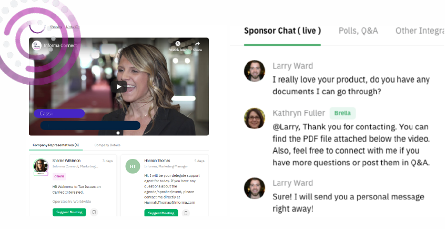Screen dimensions: 445x229
Task: Click the video Share arrow icon
Action: pyautogui.click(x=197, y=44)
